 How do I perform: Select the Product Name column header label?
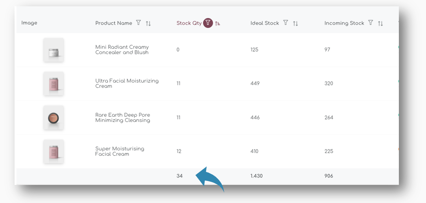114,23
